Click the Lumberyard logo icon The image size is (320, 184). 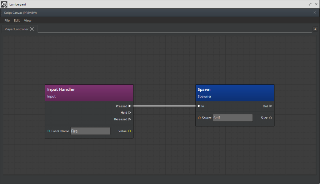tap(4, 4)
